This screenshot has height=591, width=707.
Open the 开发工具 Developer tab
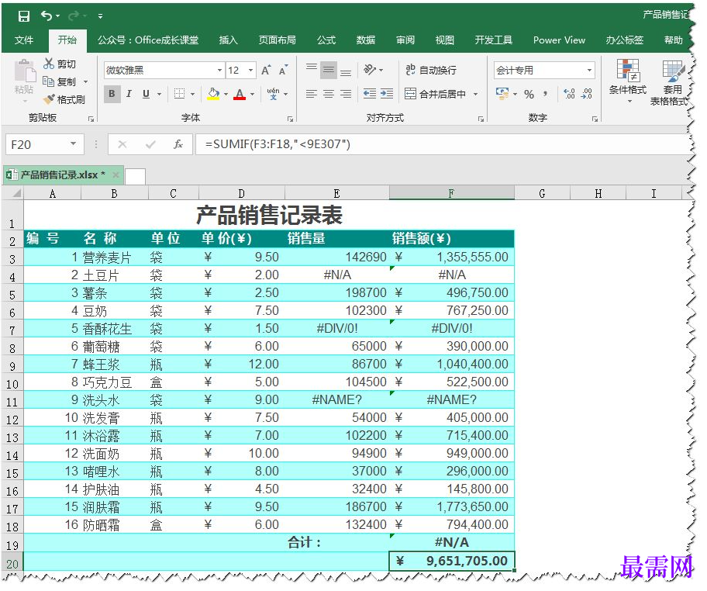click(493, 40)
